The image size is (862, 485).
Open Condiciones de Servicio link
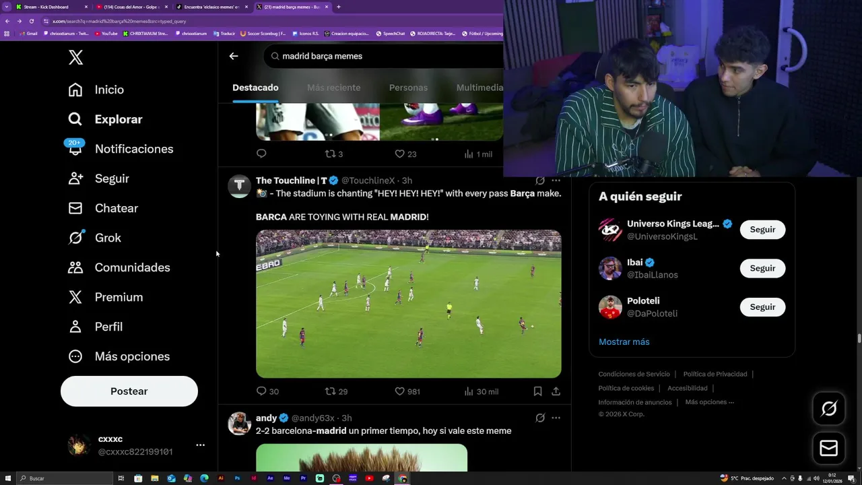634,374
